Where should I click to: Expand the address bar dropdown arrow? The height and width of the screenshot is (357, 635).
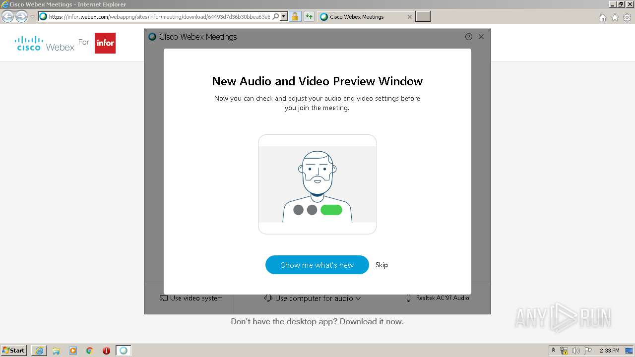[284, 16]
